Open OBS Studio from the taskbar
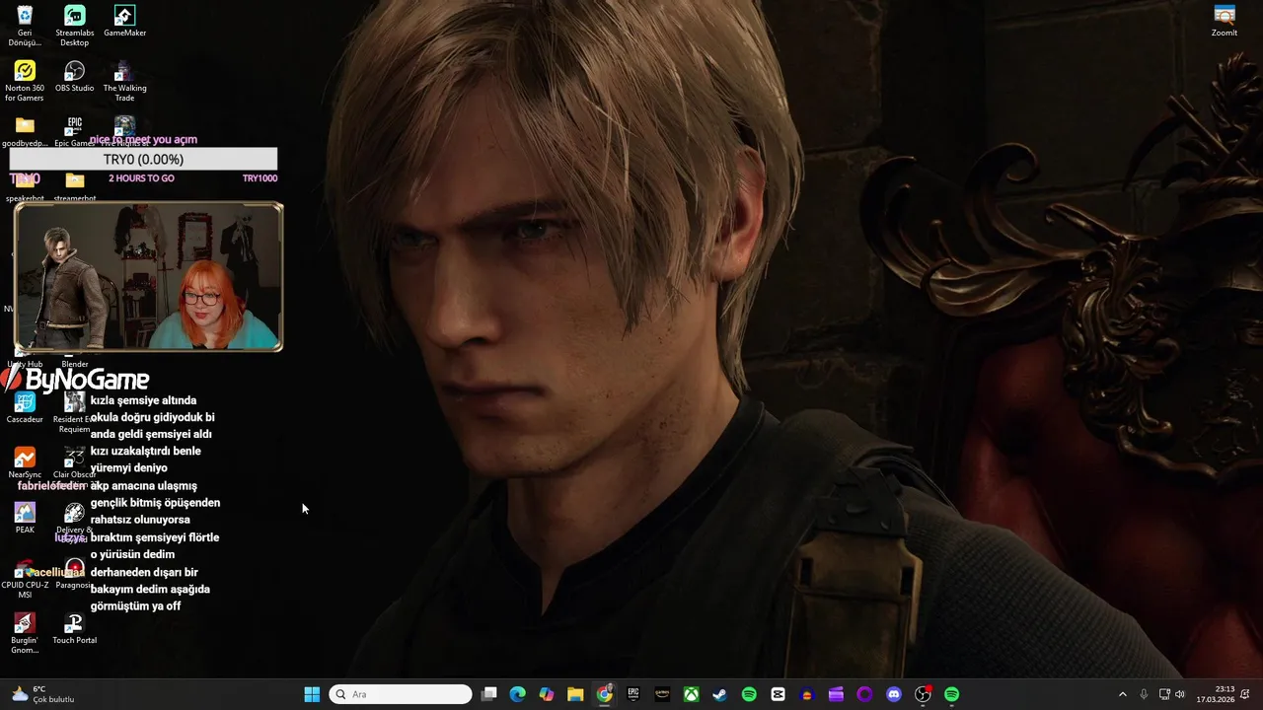 pyautogui.click(x=923, y=694)
